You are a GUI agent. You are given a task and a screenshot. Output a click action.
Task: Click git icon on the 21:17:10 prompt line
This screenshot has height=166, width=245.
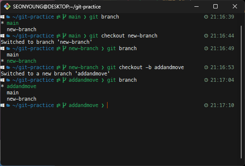(x=59, y=105)
